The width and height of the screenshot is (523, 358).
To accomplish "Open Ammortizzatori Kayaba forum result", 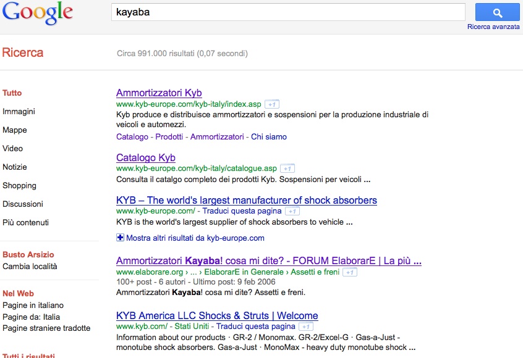I will pyautogui.click(x=269, y=260).
